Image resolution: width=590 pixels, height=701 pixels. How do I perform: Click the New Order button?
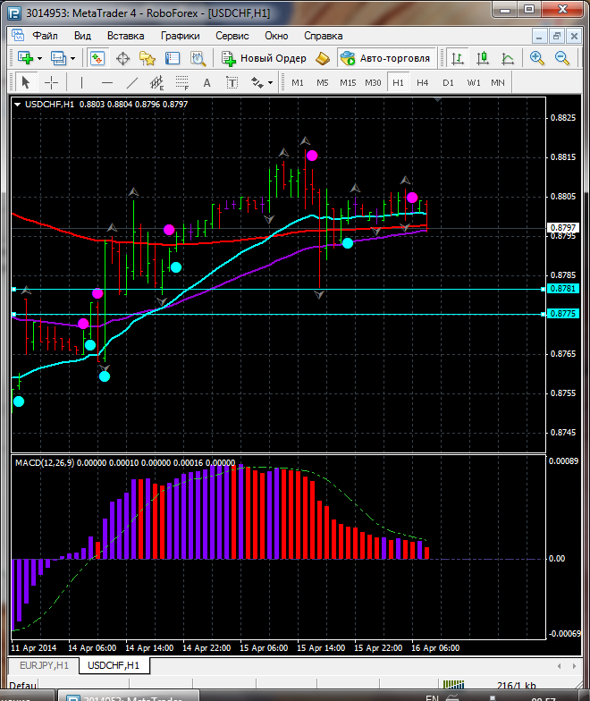coord(264,58)
